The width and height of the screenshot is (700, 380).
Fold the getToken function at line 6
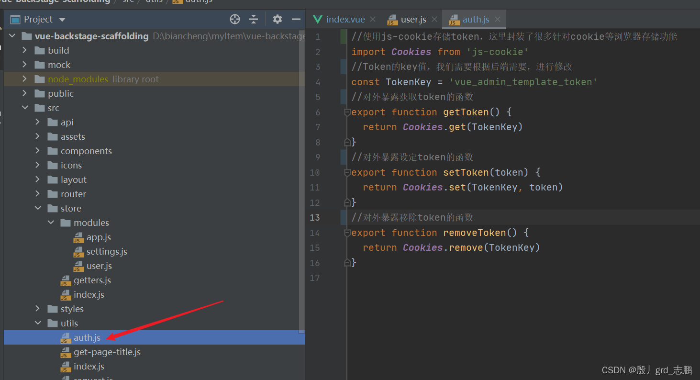click(x=347, y=112)
